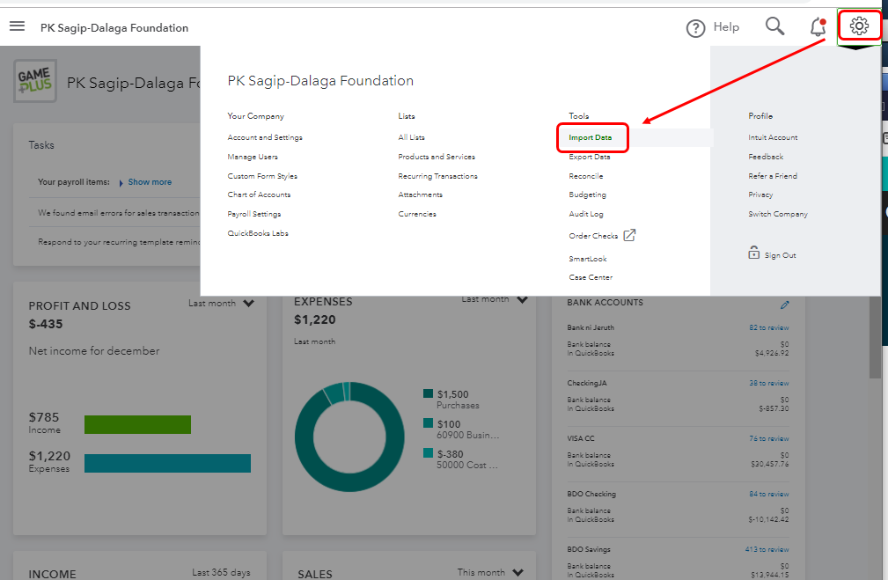Open the search magnifier icon
888x580 pixels.
[774, 26]
